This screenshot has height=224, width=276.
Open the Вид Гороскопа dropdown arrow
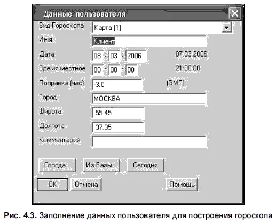[226, 28]
